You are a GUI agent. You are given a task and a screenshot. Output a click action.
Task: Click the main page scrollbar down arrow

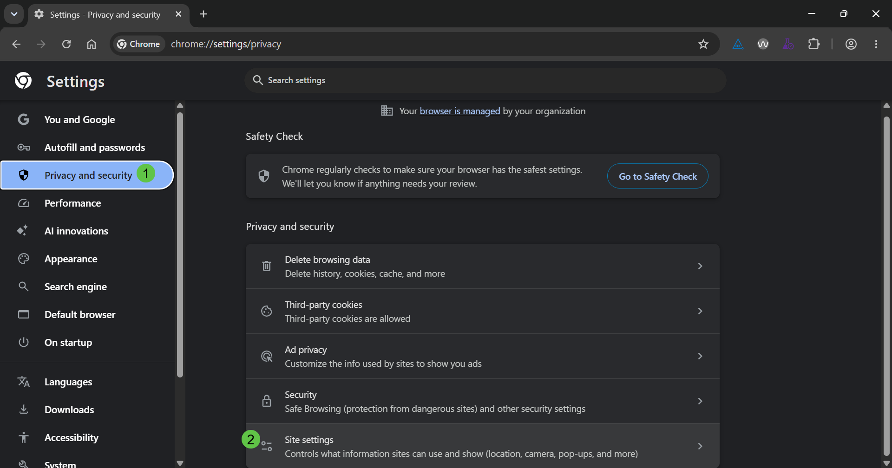coord(886,463)
